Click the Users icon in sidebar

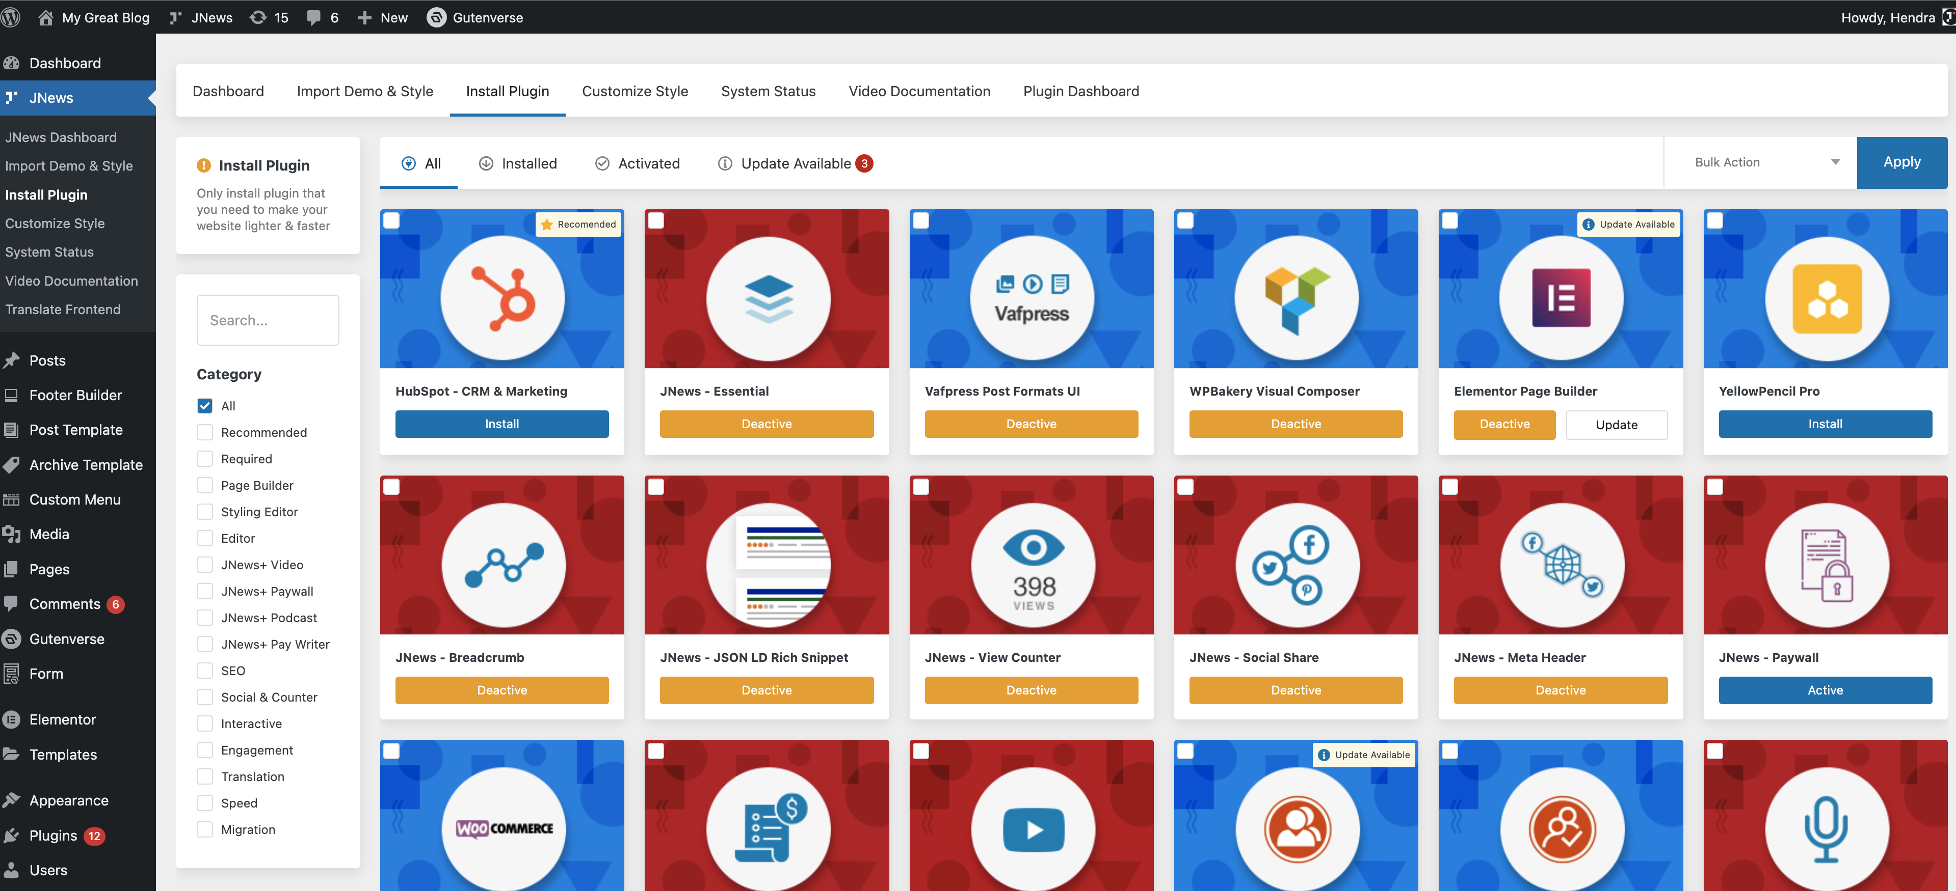click(11, 870)
